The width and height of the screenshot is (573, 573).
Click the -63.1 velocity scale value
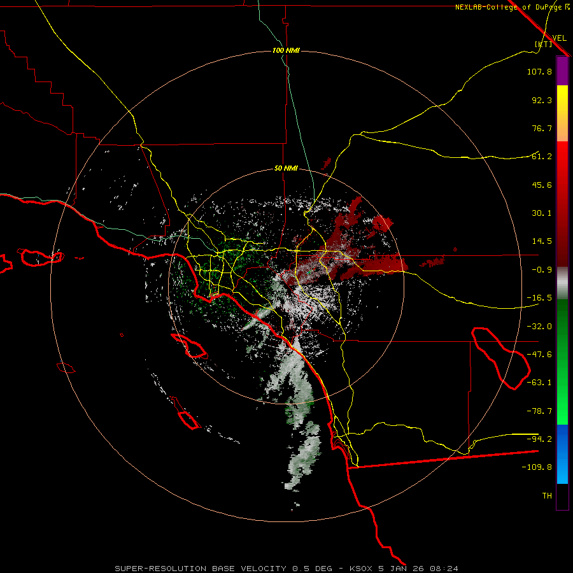pos(539,383)
